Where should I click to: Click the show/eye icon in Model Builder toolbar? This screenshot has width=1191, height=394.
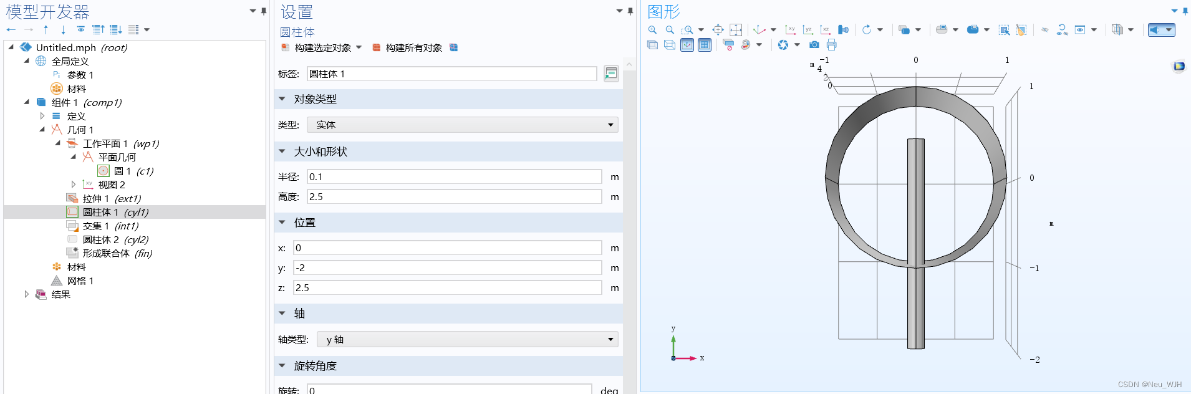(80, 29)
